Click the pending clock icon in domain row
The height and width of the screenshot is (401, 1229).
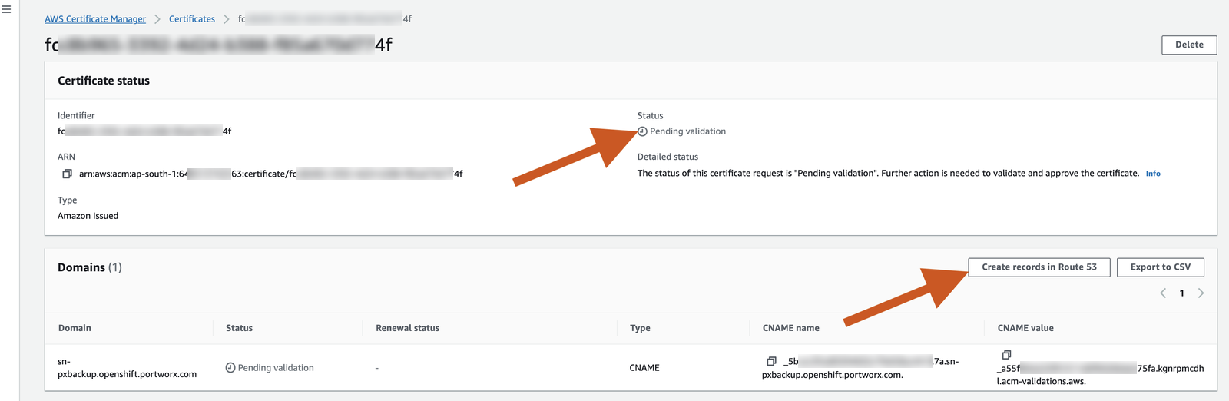pyautogui.click(x=230, y=368)
